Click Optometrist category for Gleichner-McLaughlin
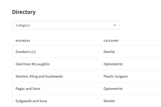Viewport: 161px width, 107px height. pos(113,64)
